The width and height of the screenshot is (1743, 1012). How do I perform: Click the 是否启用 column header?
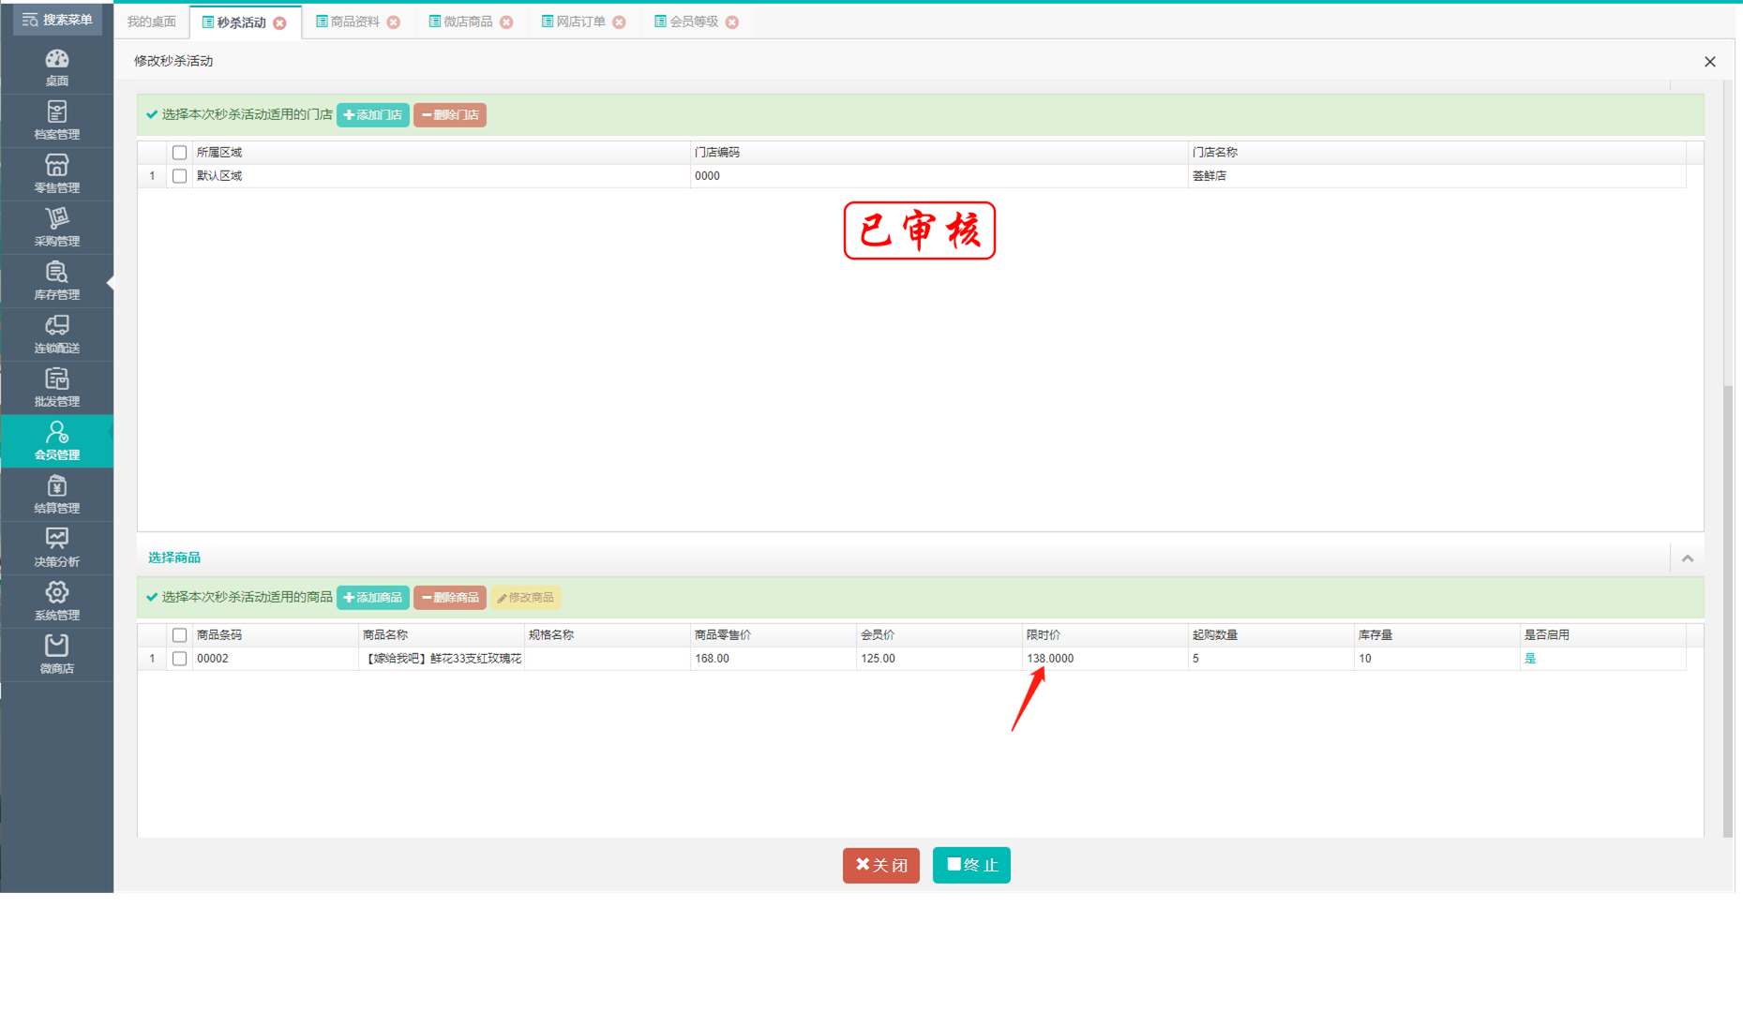pos(1603,635)
